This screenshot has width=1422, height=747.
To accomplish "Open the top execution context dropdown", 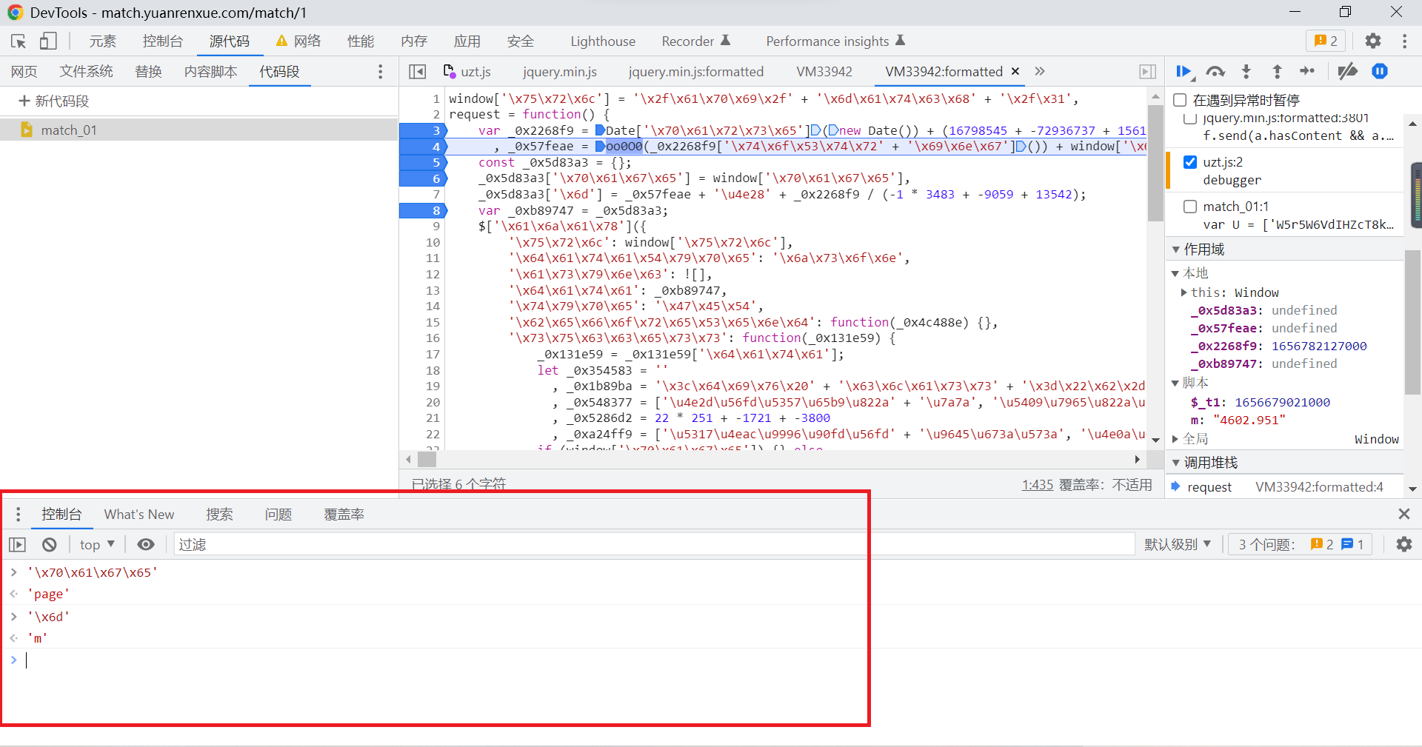I will [x=97, y=545].
